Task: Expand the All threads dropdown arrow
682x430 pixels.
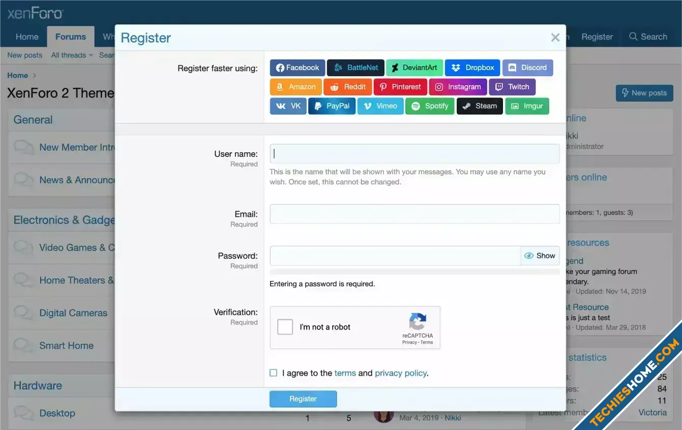Action: point(91,55)
